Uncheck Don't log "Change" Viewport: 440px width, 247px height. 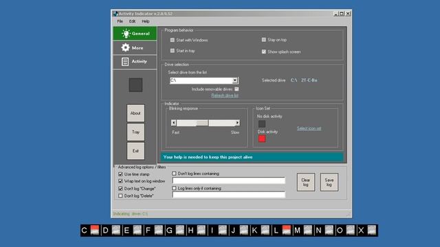click(120, 189)
